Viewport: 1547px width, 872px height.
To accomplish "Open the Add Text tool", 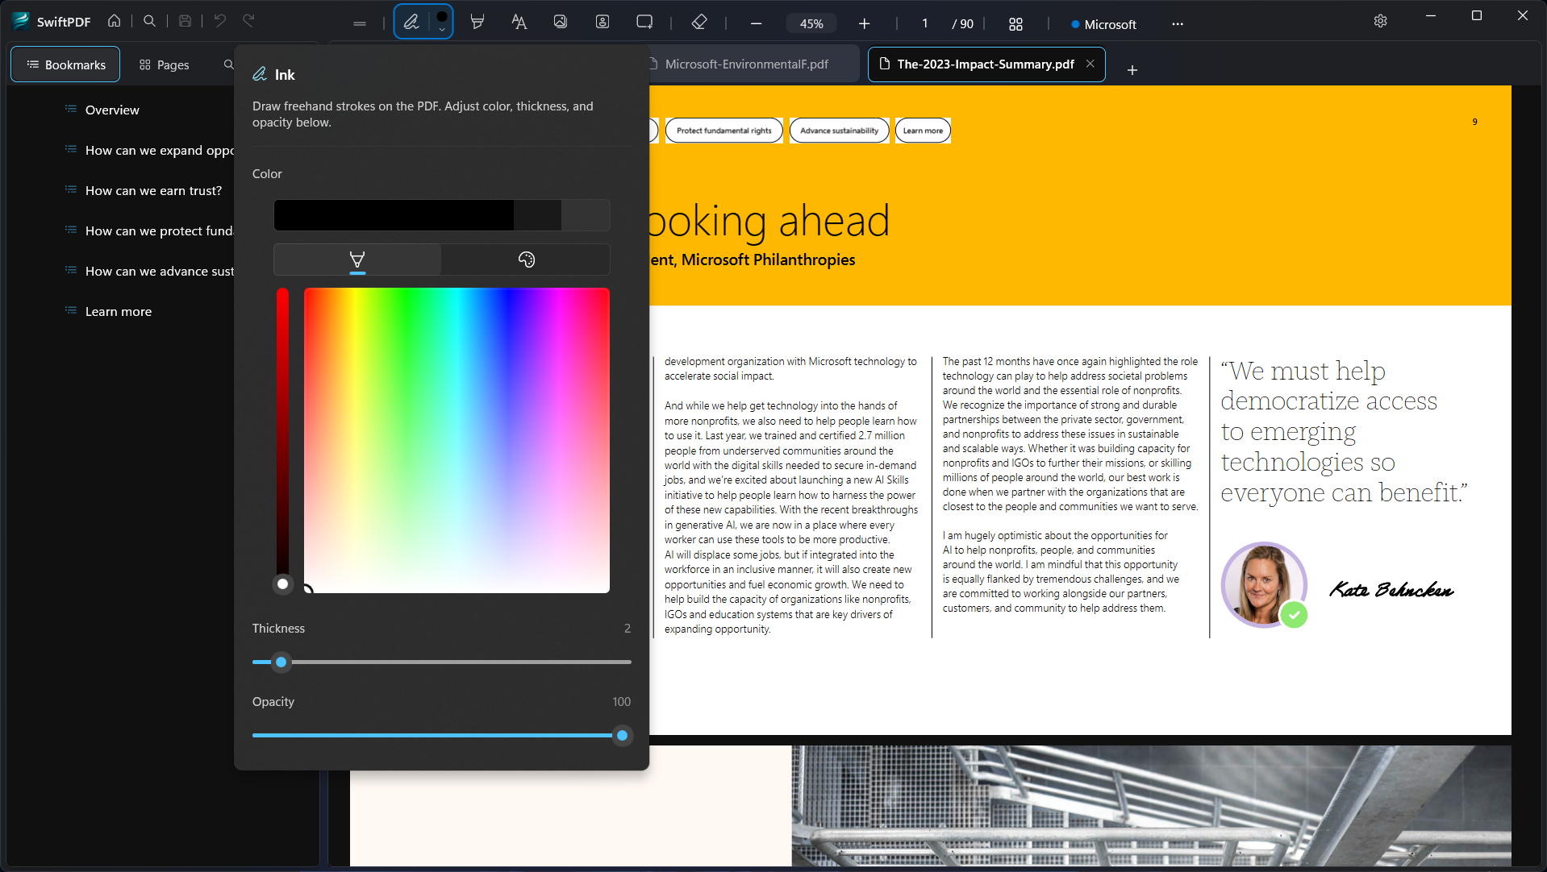I will [519, 22].
